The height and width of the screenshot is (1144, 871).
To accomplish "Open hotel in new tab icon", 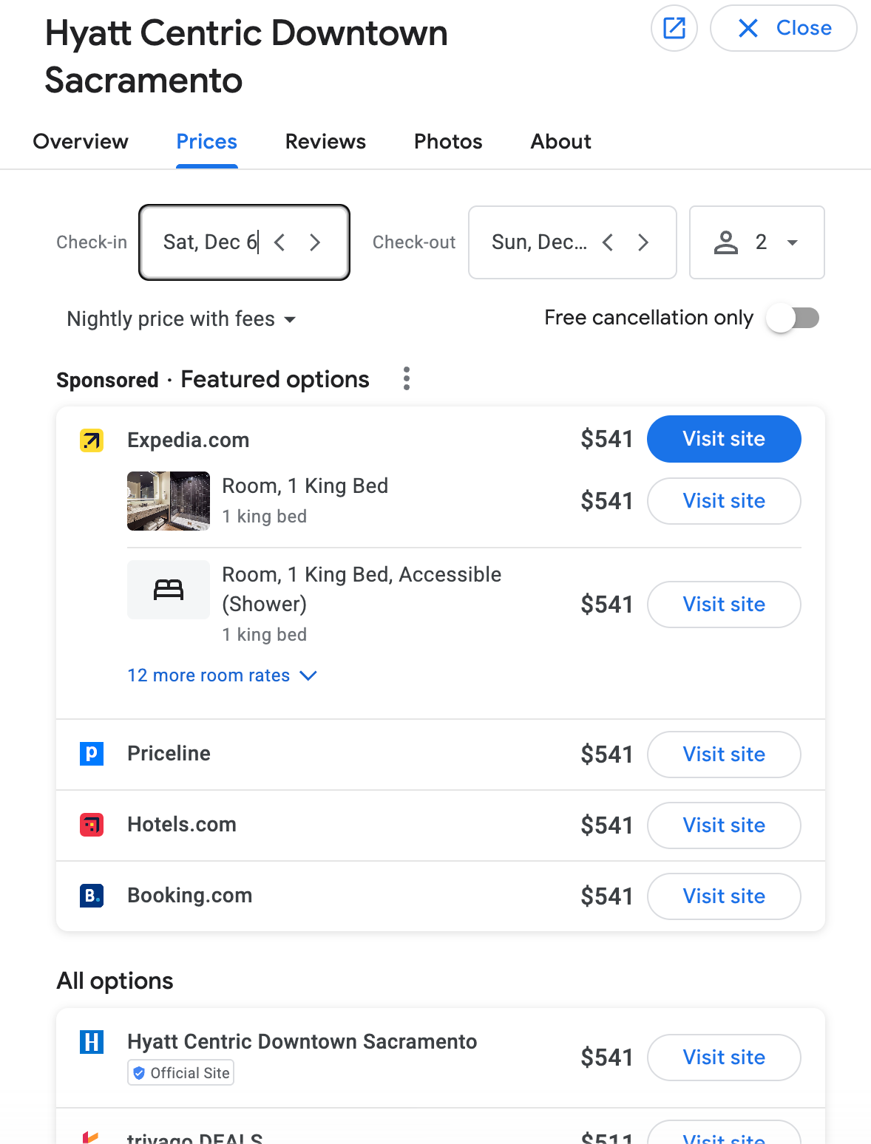I will [x=674, y=28].
